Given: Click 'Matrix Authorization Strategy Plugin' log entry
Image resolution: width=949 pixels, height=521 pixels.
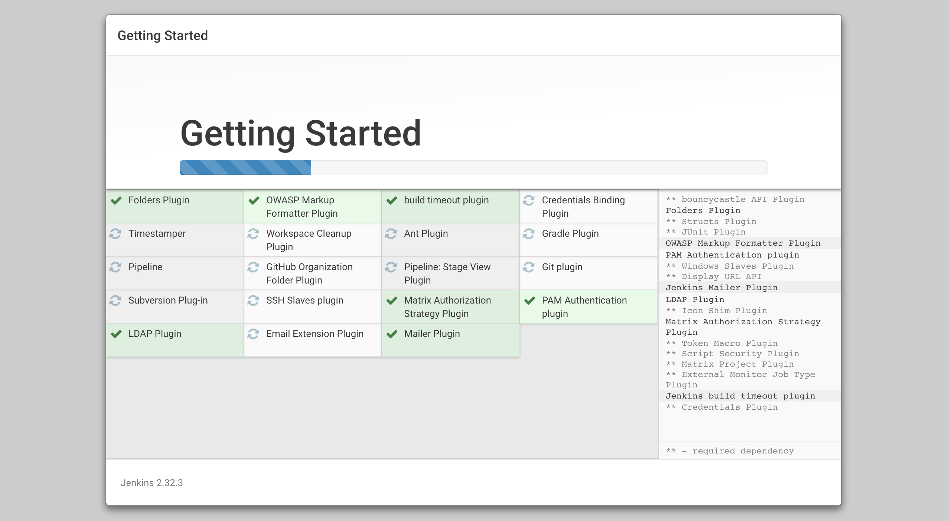Looking at the screenshot, I should pyautogui.click(x=743, y=327).
